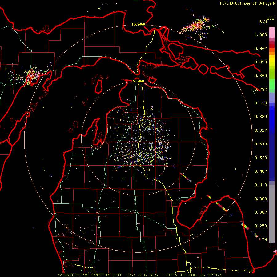Click the [CC] label above the legend
Screen dimensions: 277x277
pos(263,21)
